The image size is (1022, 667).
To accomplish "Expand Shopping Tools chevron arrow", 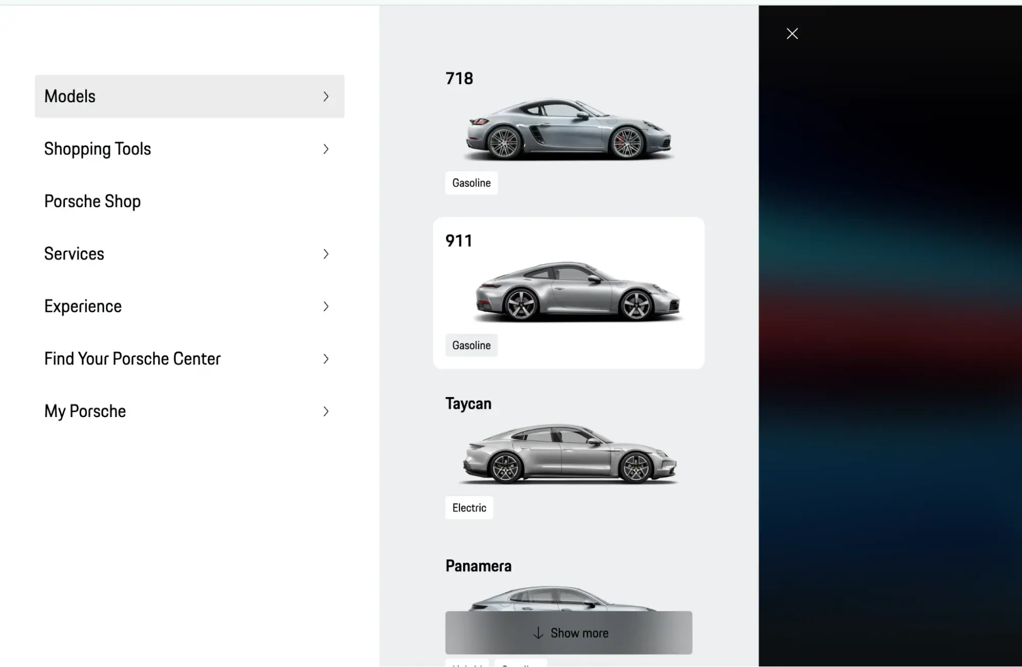I will pyautogui.click(x=326, y=149).
